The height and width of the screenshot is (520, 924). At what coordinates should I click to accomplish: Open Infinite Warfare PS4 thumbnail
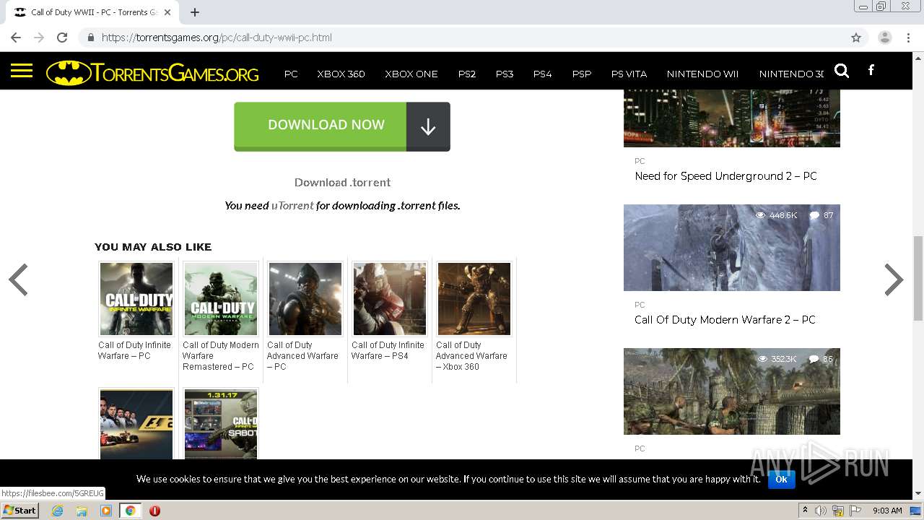pyautogui.click(x=390, y=299)
